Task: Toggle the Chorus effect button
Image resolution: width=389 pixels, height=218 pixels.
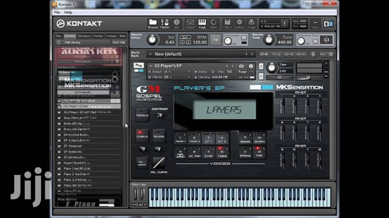Action: [142, 136]
